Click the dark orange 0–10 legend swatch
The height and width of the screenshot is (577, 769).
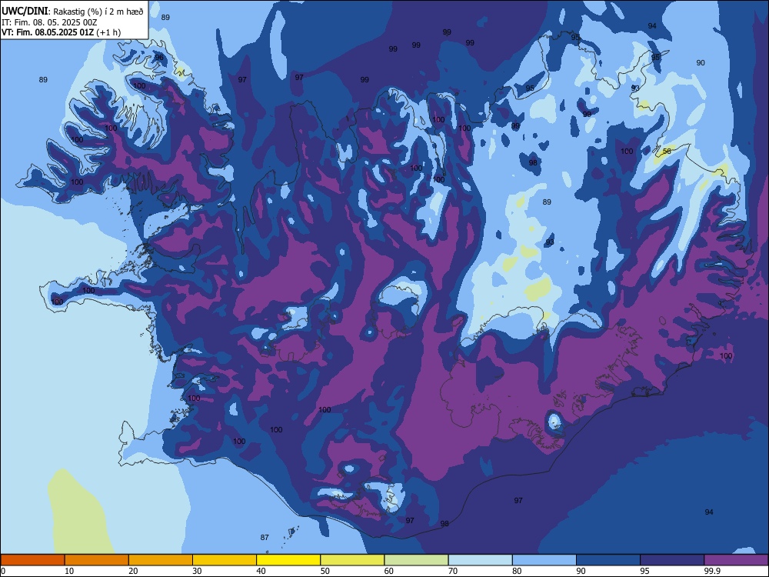(32, 560)
